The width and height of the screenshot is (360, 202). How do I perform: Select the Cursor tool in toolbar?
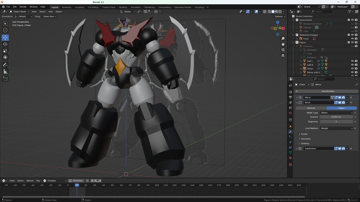coord(5,30)
